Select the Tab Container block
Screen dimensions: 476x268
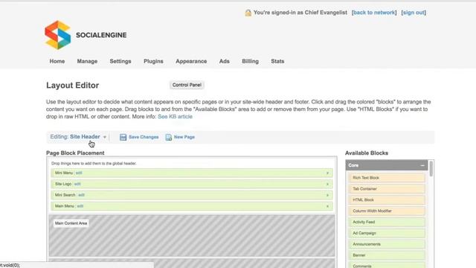(387, 188)
